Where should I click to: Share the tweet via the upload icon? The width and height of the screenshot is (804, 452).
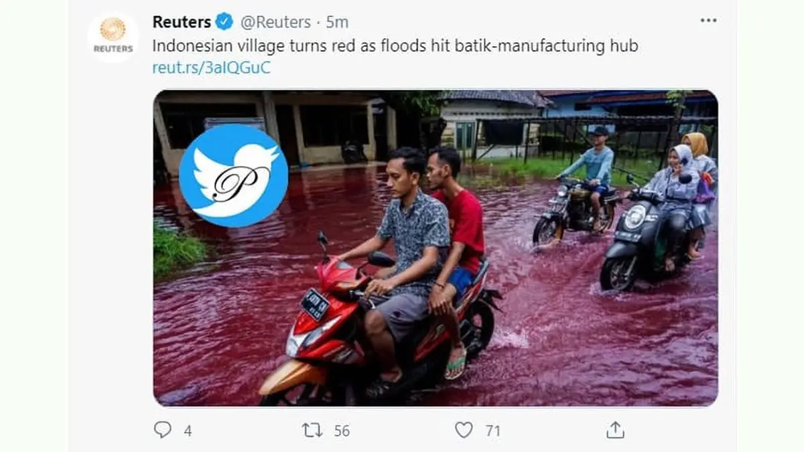615,430
